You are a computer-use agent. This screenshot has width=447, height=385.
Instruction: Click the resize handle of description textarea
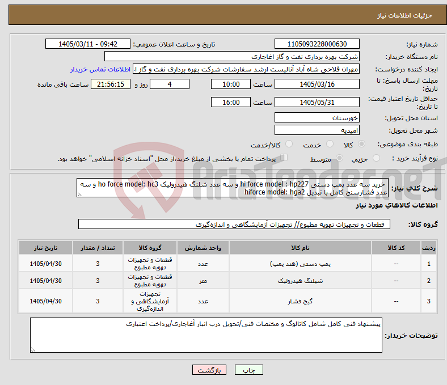point(79,194)
